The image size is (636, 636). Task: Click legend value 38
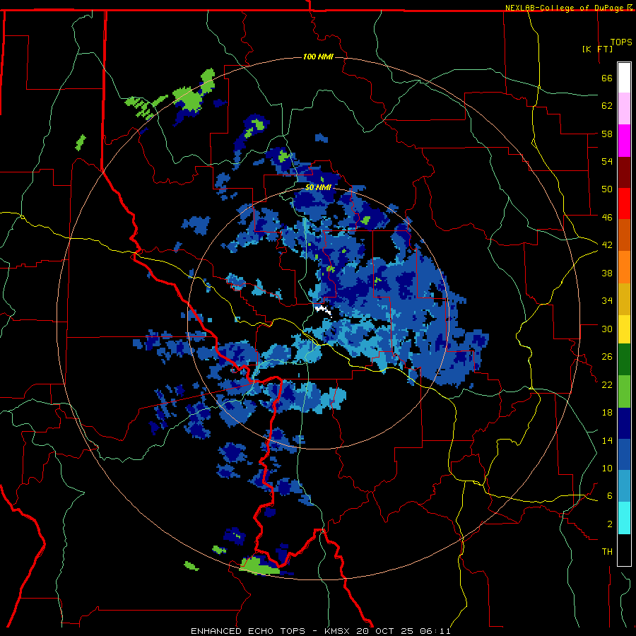click(x=607, y=273)
